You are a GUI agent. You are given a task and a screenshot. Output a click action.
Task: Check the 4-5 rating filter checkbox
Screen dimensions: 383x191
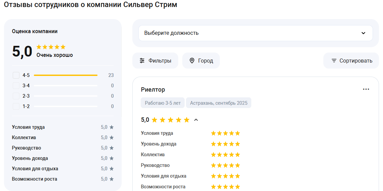[x=16, y=75]
